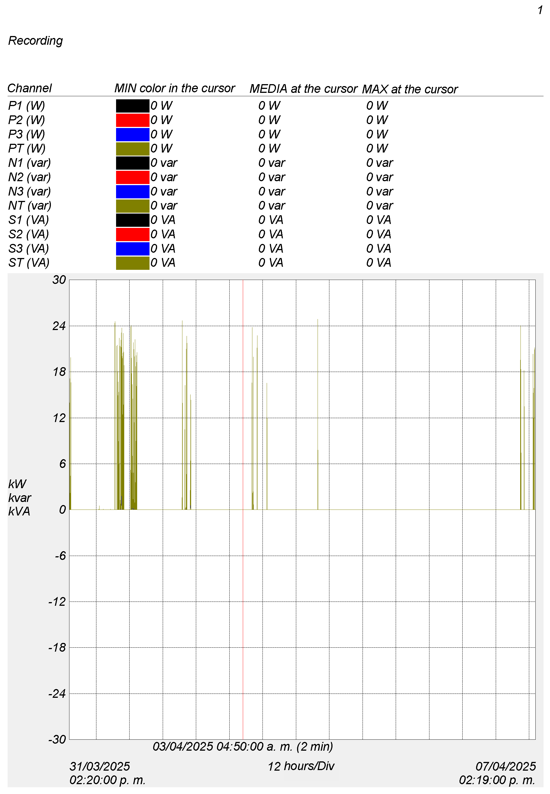Click the 12 hours/Div label
Screen dimensions: 550x794
301,766
